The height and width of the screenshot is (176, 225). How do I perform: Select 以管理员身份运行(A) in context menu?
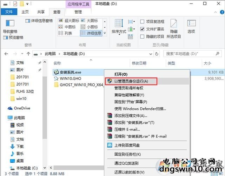148,81
